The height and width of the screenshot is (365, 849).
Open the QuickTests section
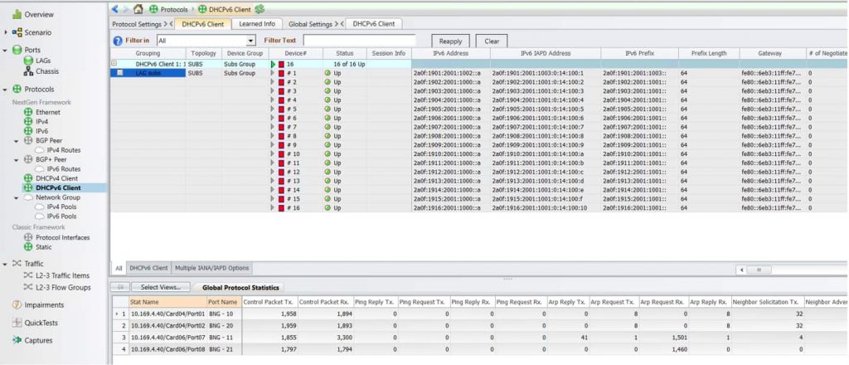(35, 323)
